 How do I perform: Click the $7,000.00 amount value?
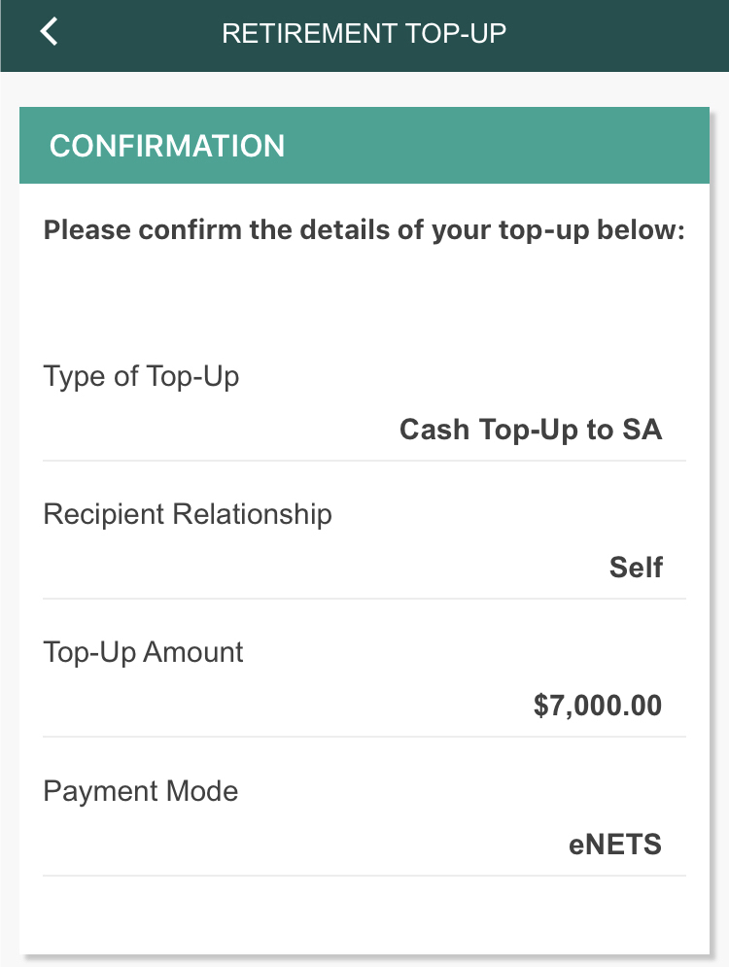[x=597, y=706]
